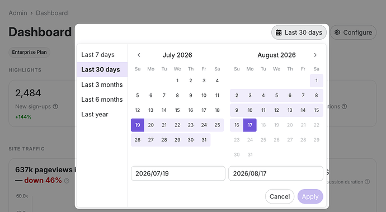
Task: Click the +144% change figure
Action: coord(23,117)
